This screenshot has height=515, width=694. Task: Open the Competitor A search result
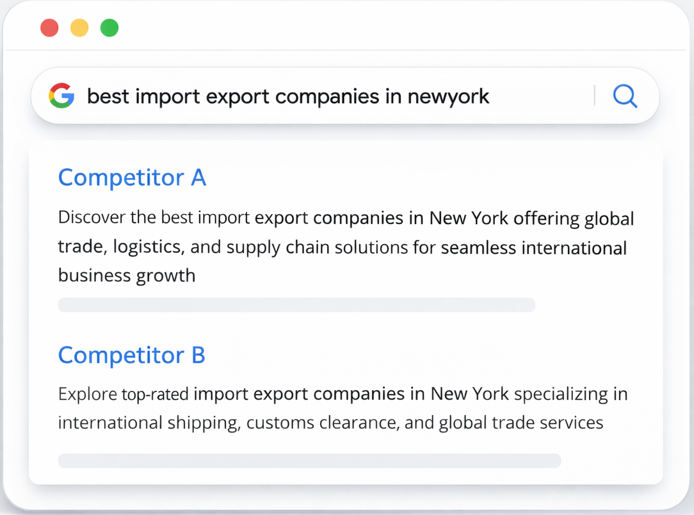coord(132,177)
